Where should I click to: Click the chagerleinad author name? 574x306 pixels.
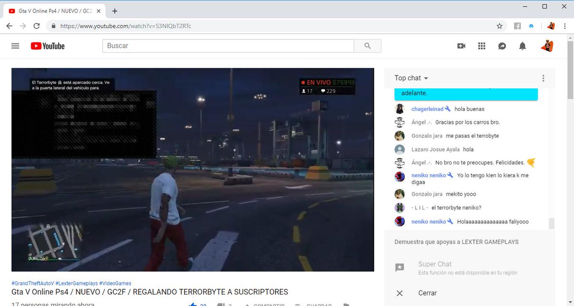point(428,109)
